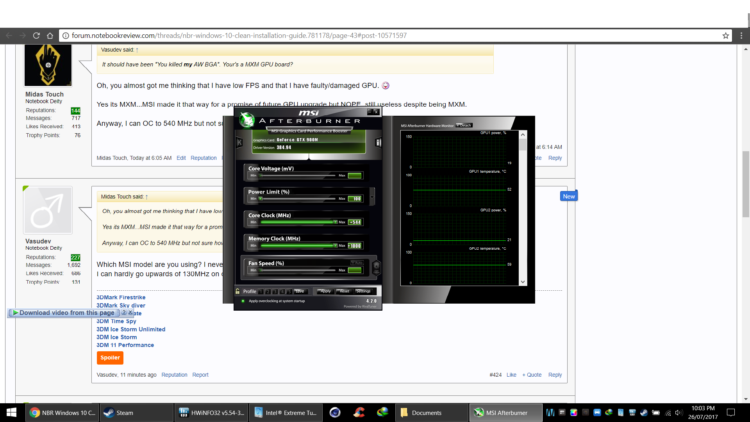The width and height of the screenshot is (750, 422).
Task: Click Afterburner Apply button
Action: (326, 291)
